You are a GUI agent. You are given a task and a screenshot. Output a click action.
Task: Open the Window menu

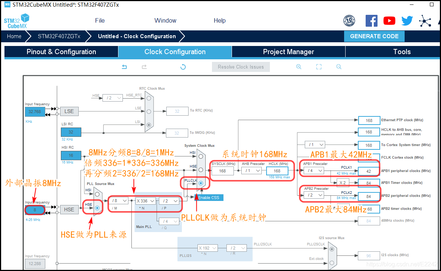point(166,20)
